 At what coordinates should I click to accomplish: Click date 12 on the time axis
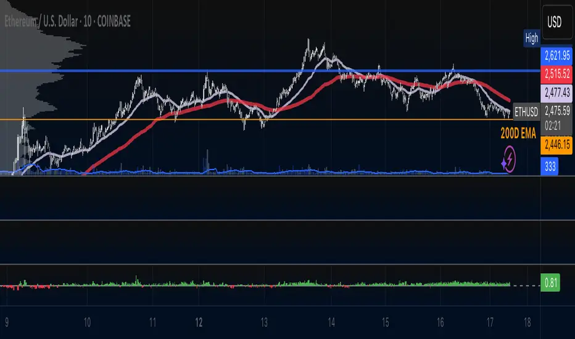199,322
